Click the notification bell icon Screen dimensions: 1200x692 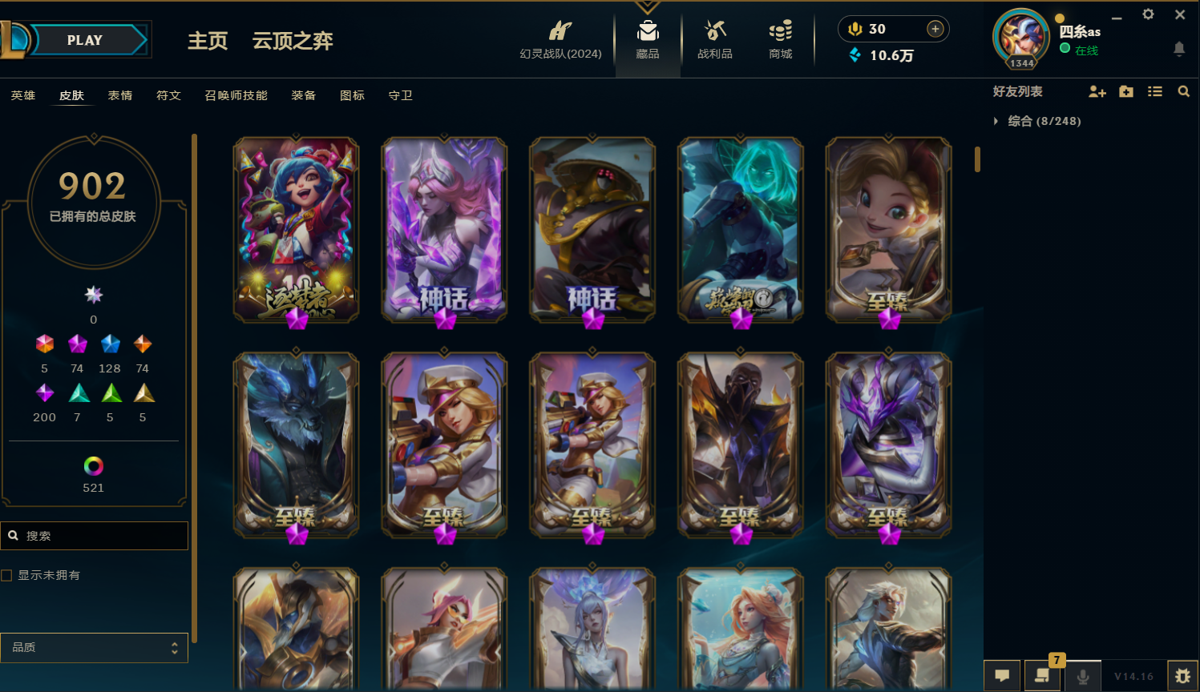1179,49
